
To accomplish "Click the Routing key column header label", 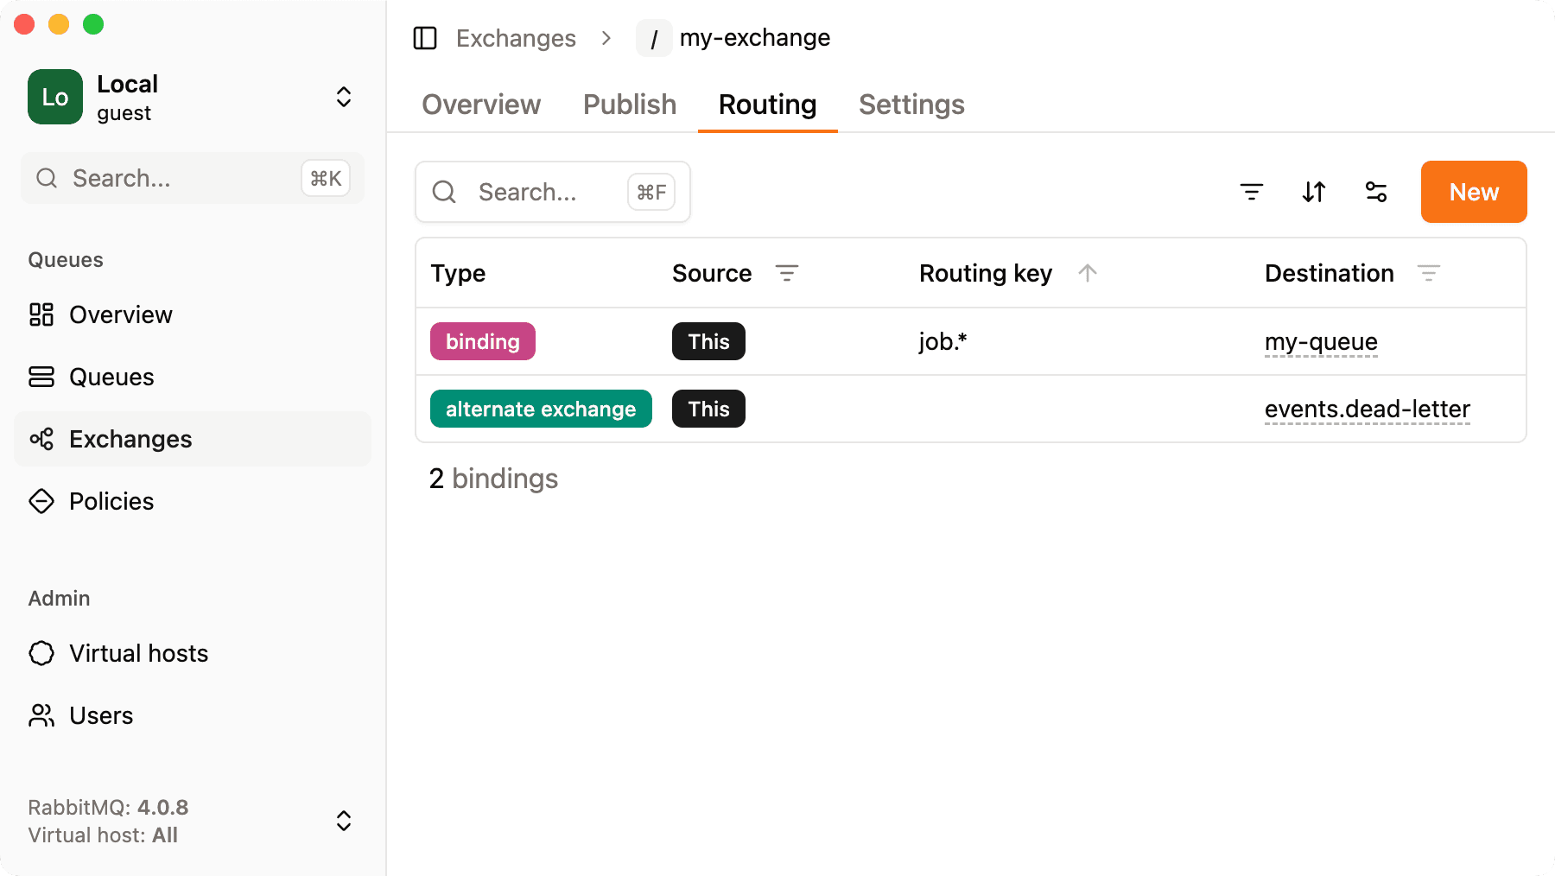I will [x=986, y=273].
